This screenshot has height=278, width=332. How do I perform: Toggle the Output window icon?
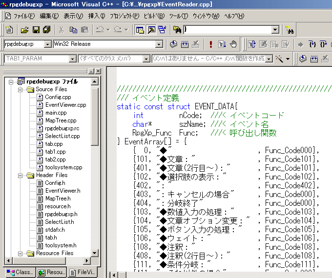tap(151, 30)
